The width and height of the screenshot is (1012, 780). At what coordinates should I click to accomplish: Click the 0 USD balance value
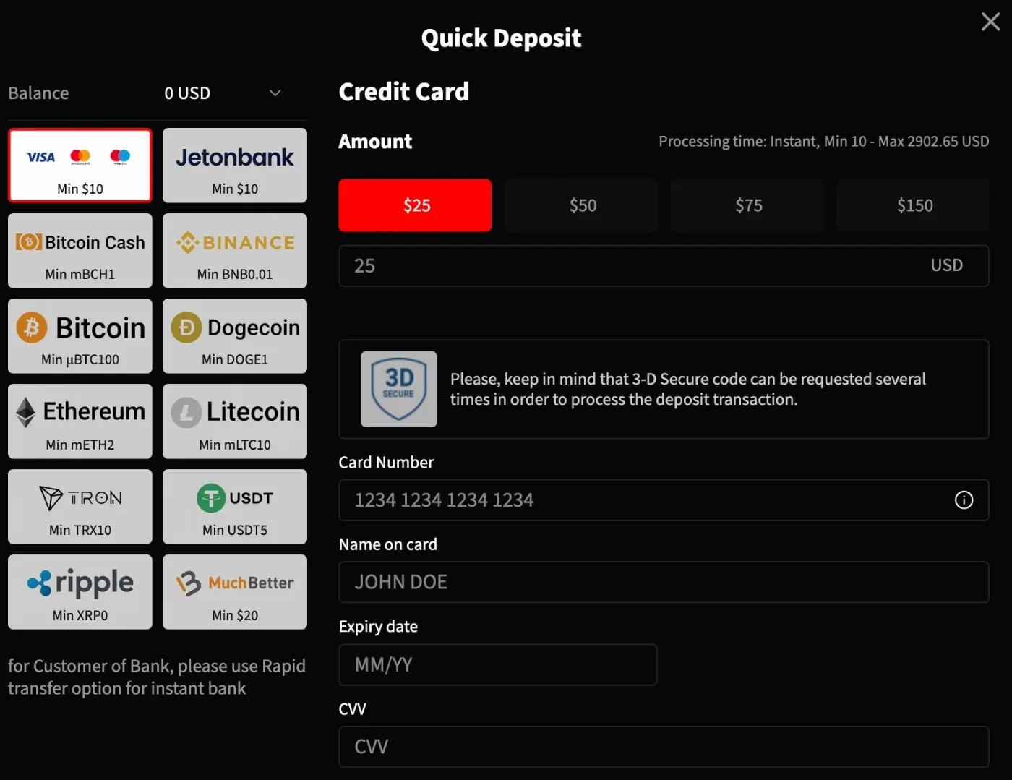pyautogui.click(x=187, y=93)
